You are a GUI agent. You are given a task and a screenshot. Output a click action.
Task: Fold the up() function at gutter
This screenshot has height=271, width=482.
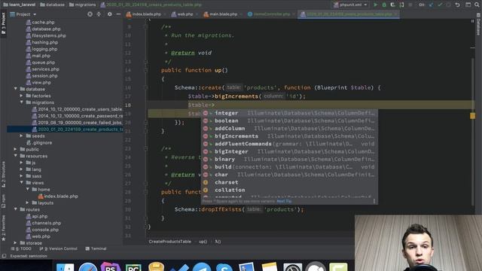[x=146, y=70]
